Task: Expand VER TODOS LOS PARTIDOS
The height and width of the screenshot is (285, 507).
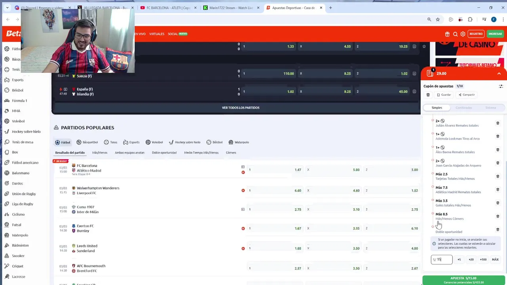Action: click(240, 108)
